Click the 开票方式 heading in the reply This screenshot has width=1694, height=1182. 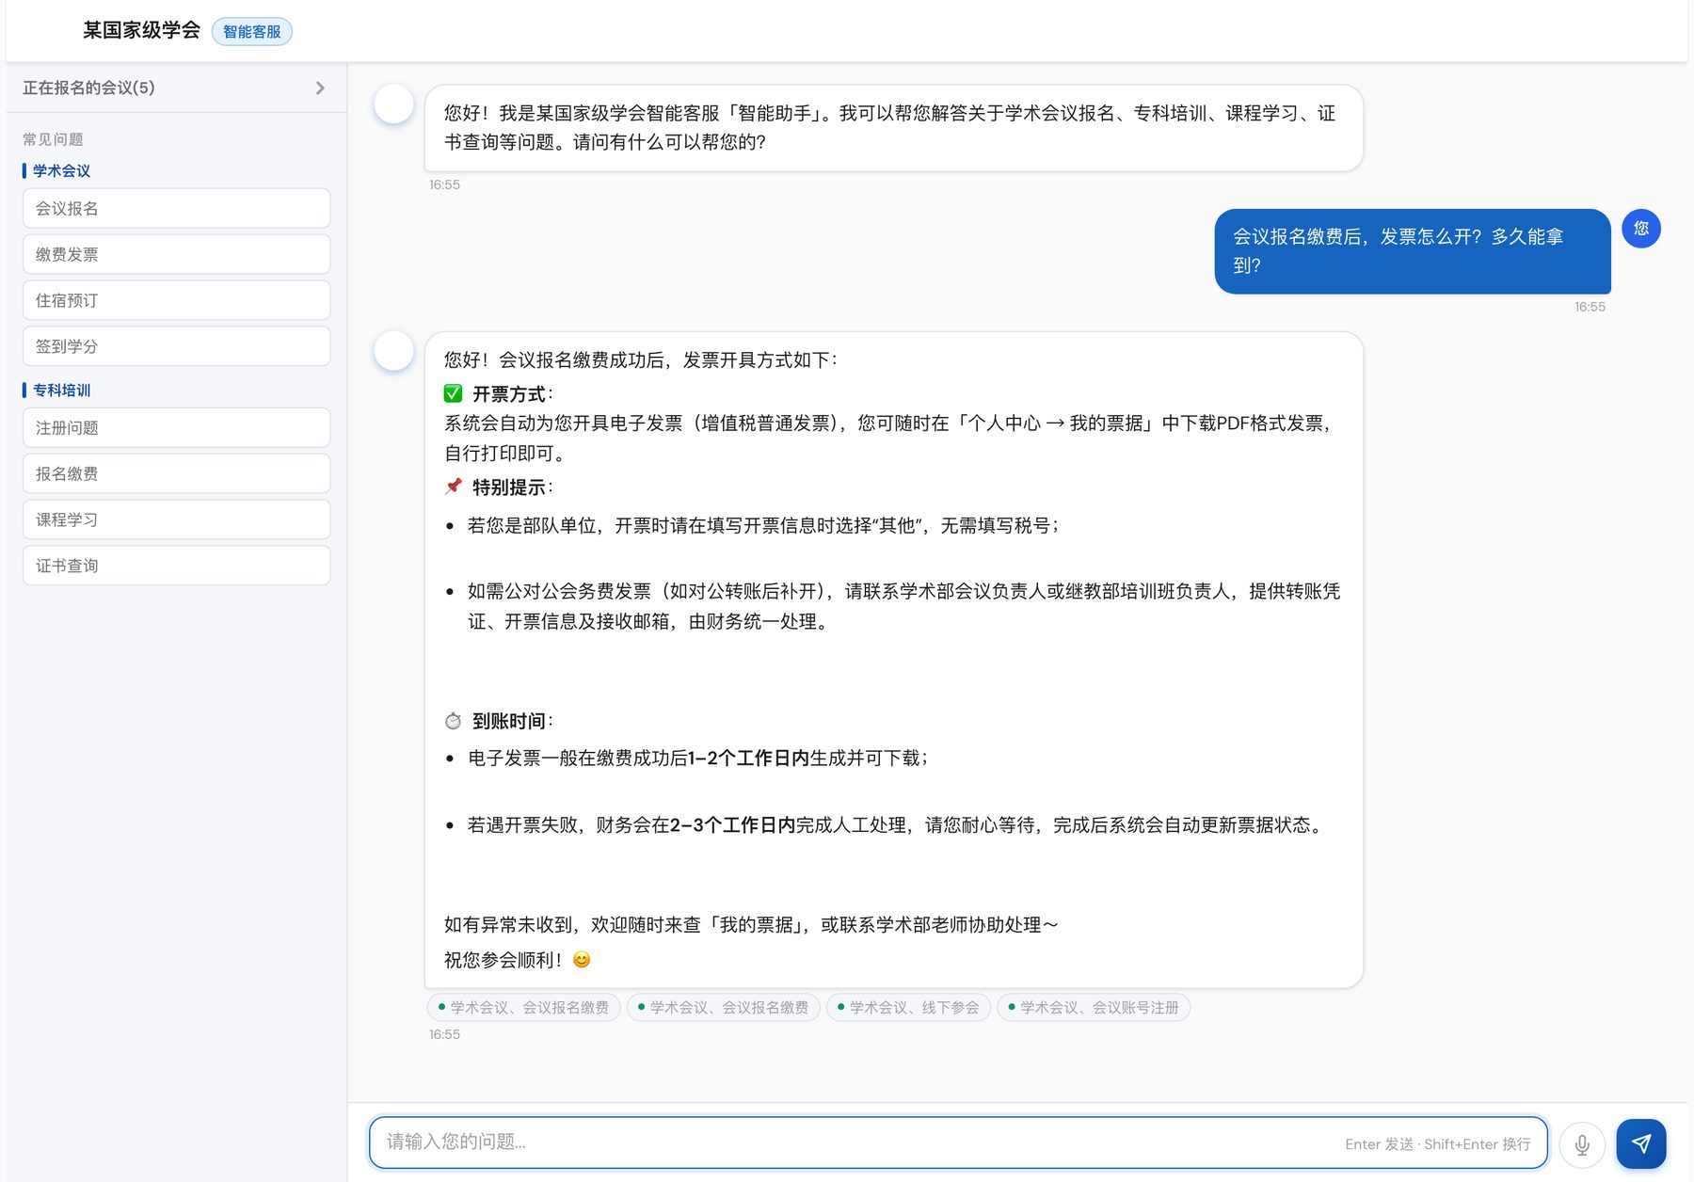coord(509,394)
